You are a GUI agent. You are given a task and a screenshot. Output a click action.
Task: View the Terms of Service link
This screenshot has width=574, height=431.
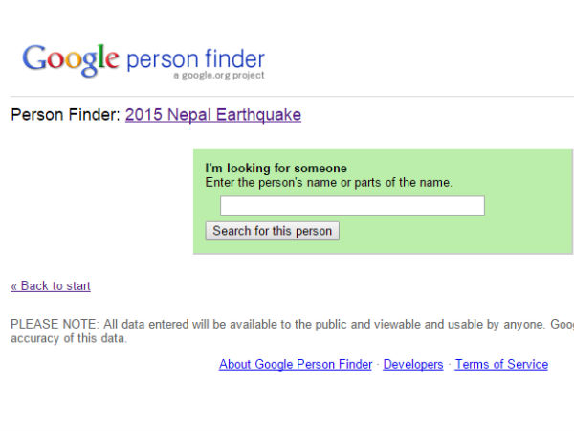point(501,364)
